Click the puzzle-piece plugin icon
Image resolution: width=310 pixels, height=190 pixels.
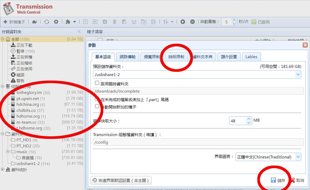pyautogui.click(x=68, y=22)
